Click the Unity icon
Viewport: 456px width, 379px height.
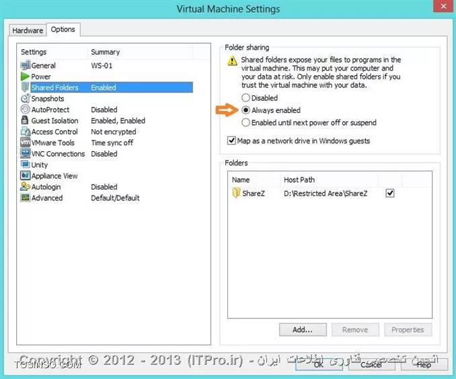point(26,165)
